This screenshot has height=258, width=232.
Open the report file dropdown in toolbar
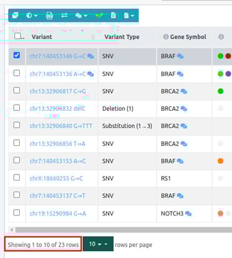tap(129, 15)
